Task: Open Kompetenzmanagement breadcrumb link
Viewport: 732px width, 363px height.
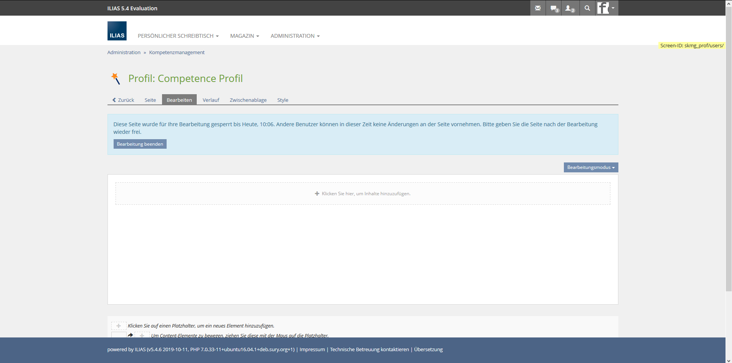Action: click(x=177, y=53)
